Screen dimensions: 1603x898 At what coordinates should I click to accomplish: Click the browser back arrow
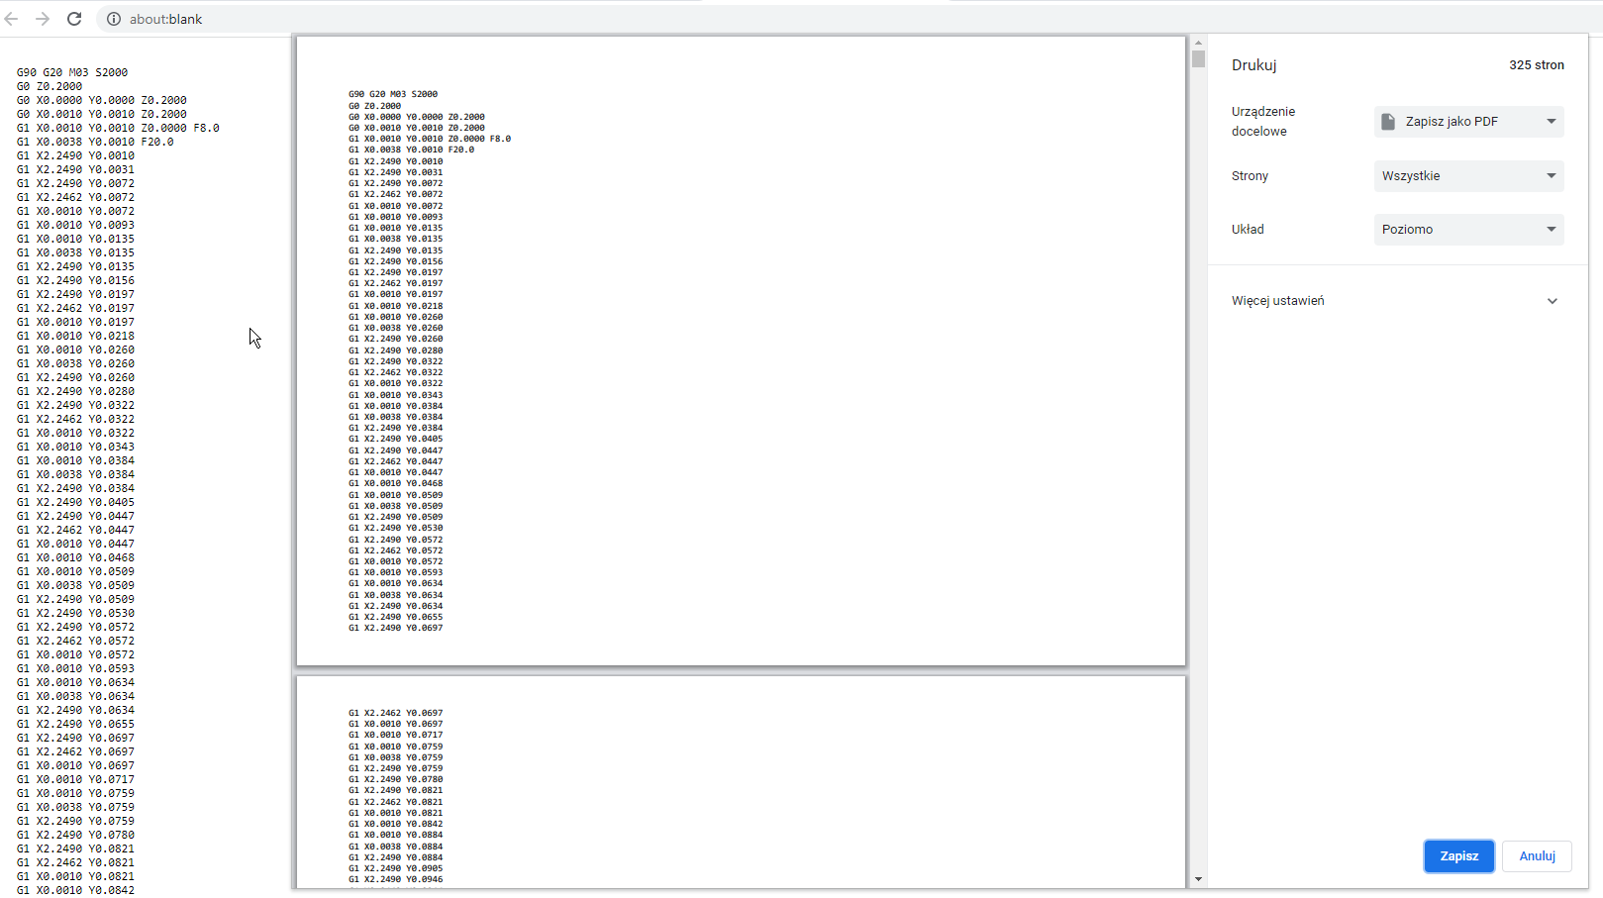pyautogui.click(x=12, y=19)
